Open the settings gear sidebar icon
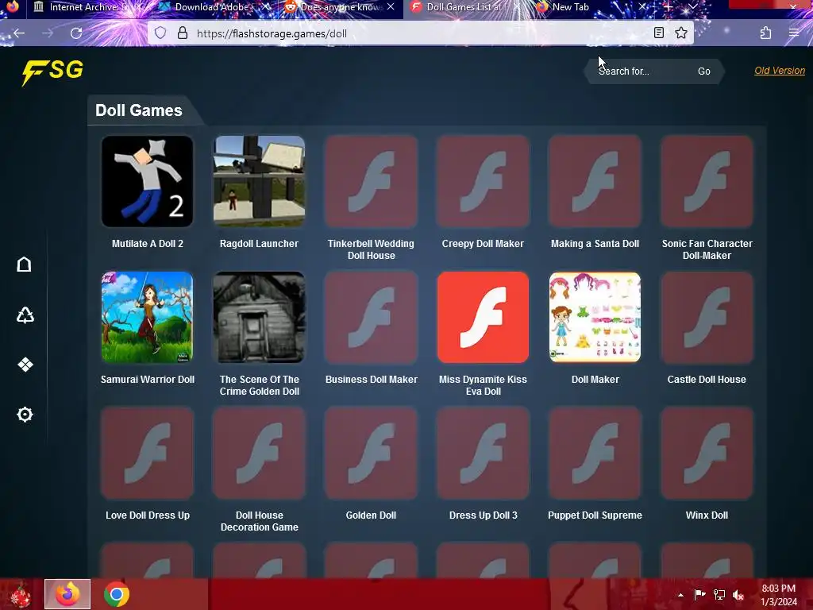This screenshot has width=813, height=610. click(25, 415)
